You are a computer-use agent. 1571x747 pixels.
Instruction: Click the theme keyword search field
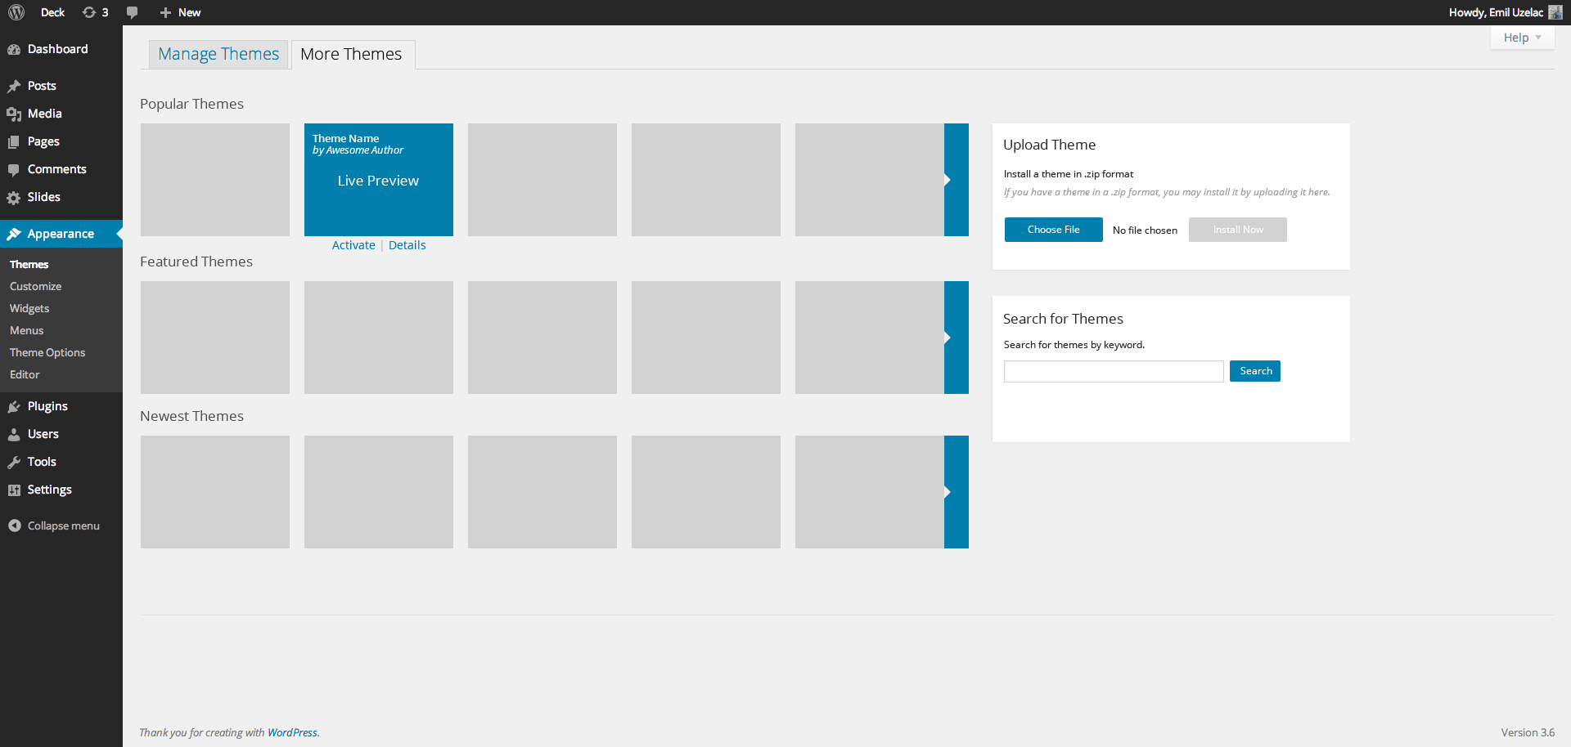[1113, 372]
